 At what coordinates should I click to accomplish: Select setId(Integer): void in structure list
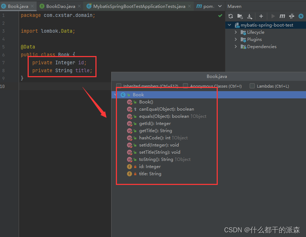(159, 145)
